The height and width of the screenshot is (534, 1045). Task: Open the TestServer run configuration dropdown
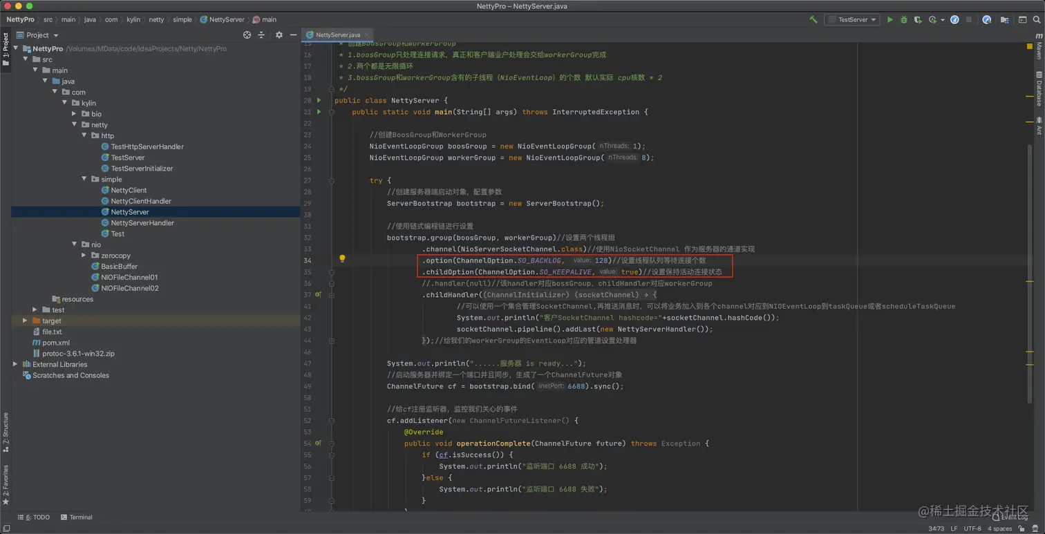pyautogui.click(x=851, y=20)
